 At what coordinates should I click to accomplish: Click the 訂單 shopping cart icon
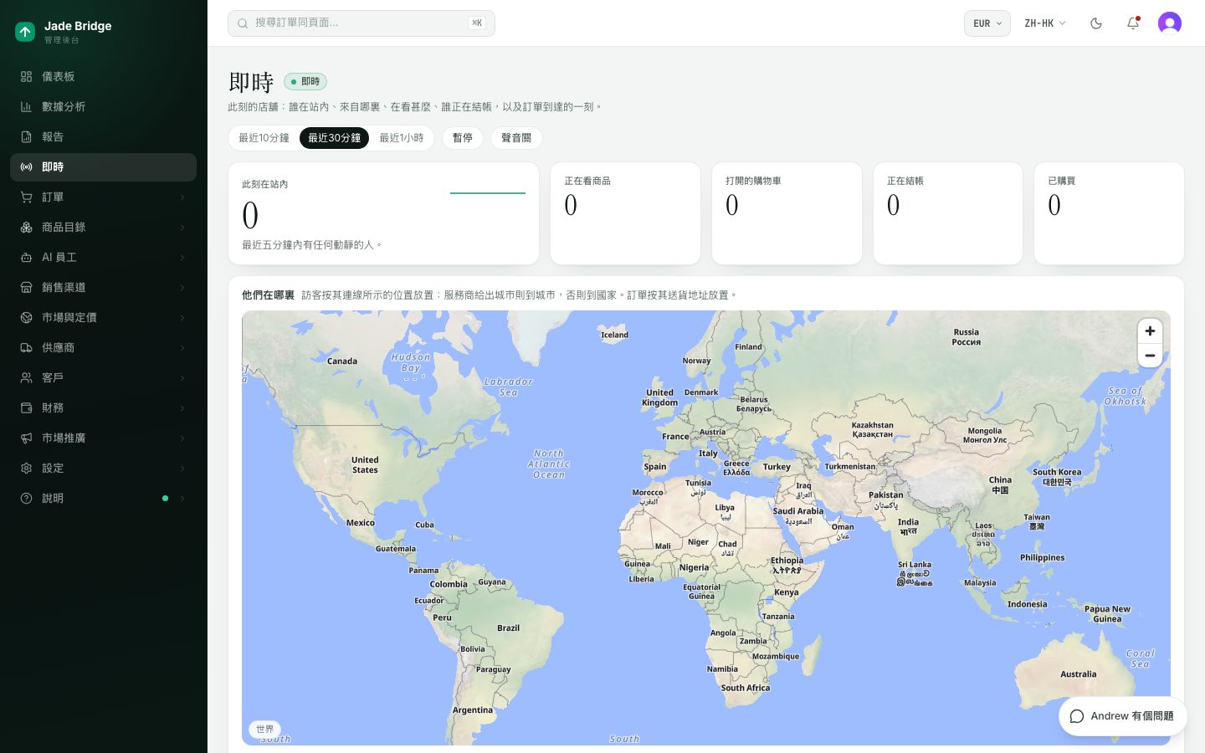(27, 197)
